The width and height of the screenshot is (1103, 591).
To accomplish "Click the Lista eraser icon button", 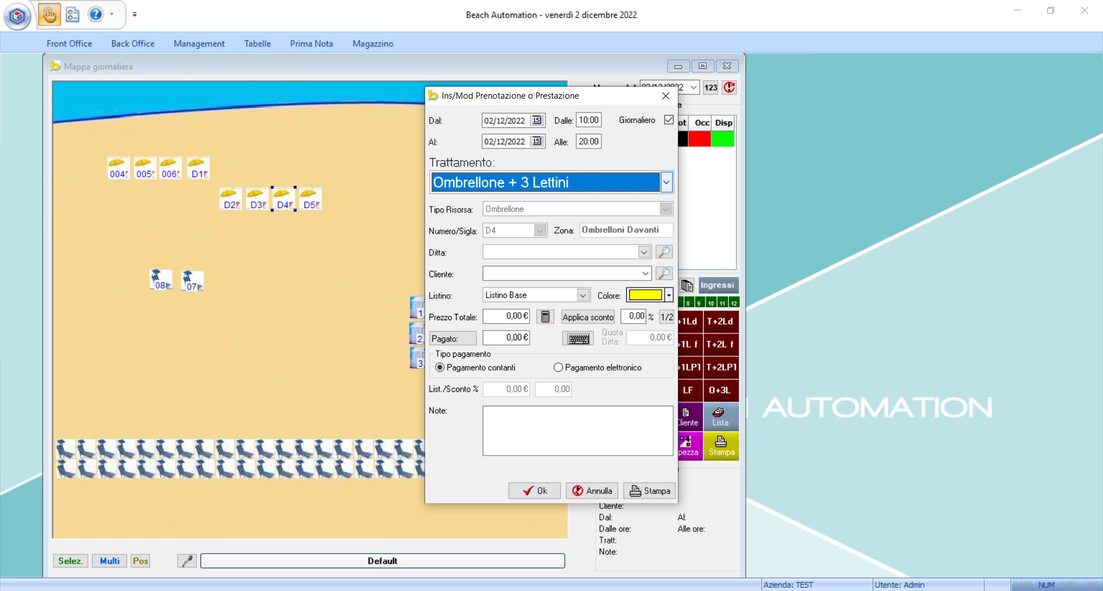I will [720, 417].
